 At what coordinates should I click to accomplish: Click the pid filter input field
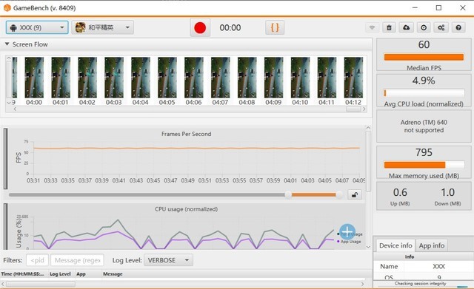tap(38, 260)
